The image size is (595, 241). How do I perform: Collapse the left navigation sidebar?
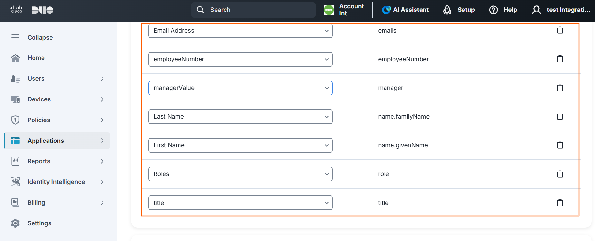pyautogui.click(x=32, y=37)
